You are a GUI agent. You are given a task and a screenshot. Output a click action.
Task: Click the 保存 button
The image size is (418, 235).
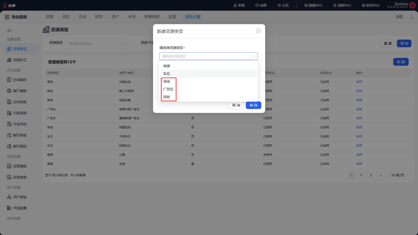pos(253,105)
